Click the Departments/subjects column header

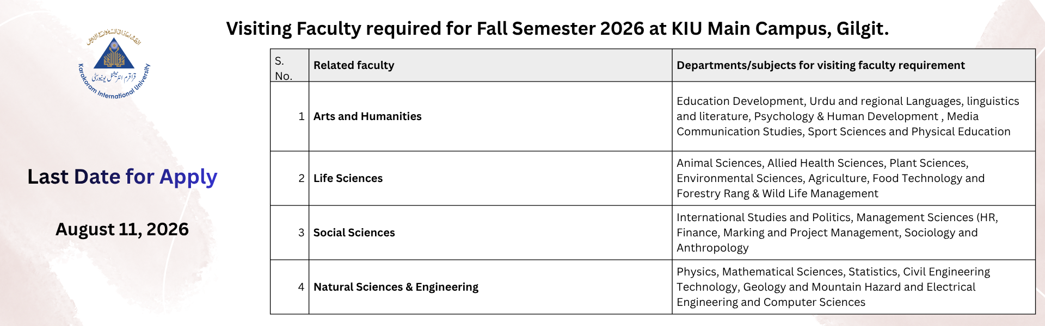(853, 66)
